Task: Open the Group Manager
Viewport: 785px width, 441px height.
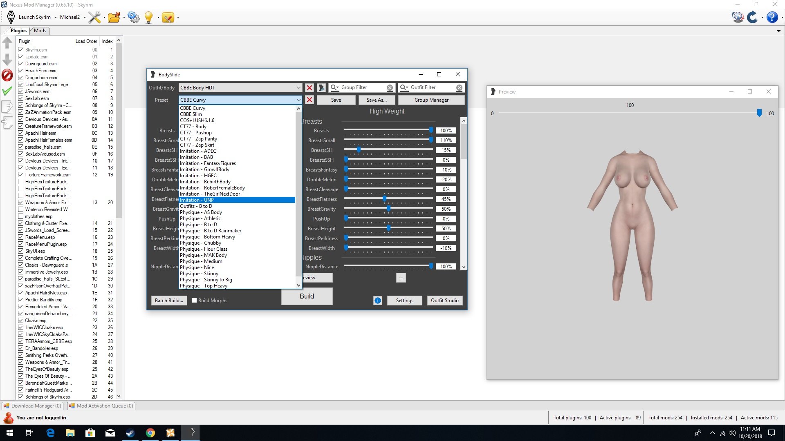Action: coord(431,100)
